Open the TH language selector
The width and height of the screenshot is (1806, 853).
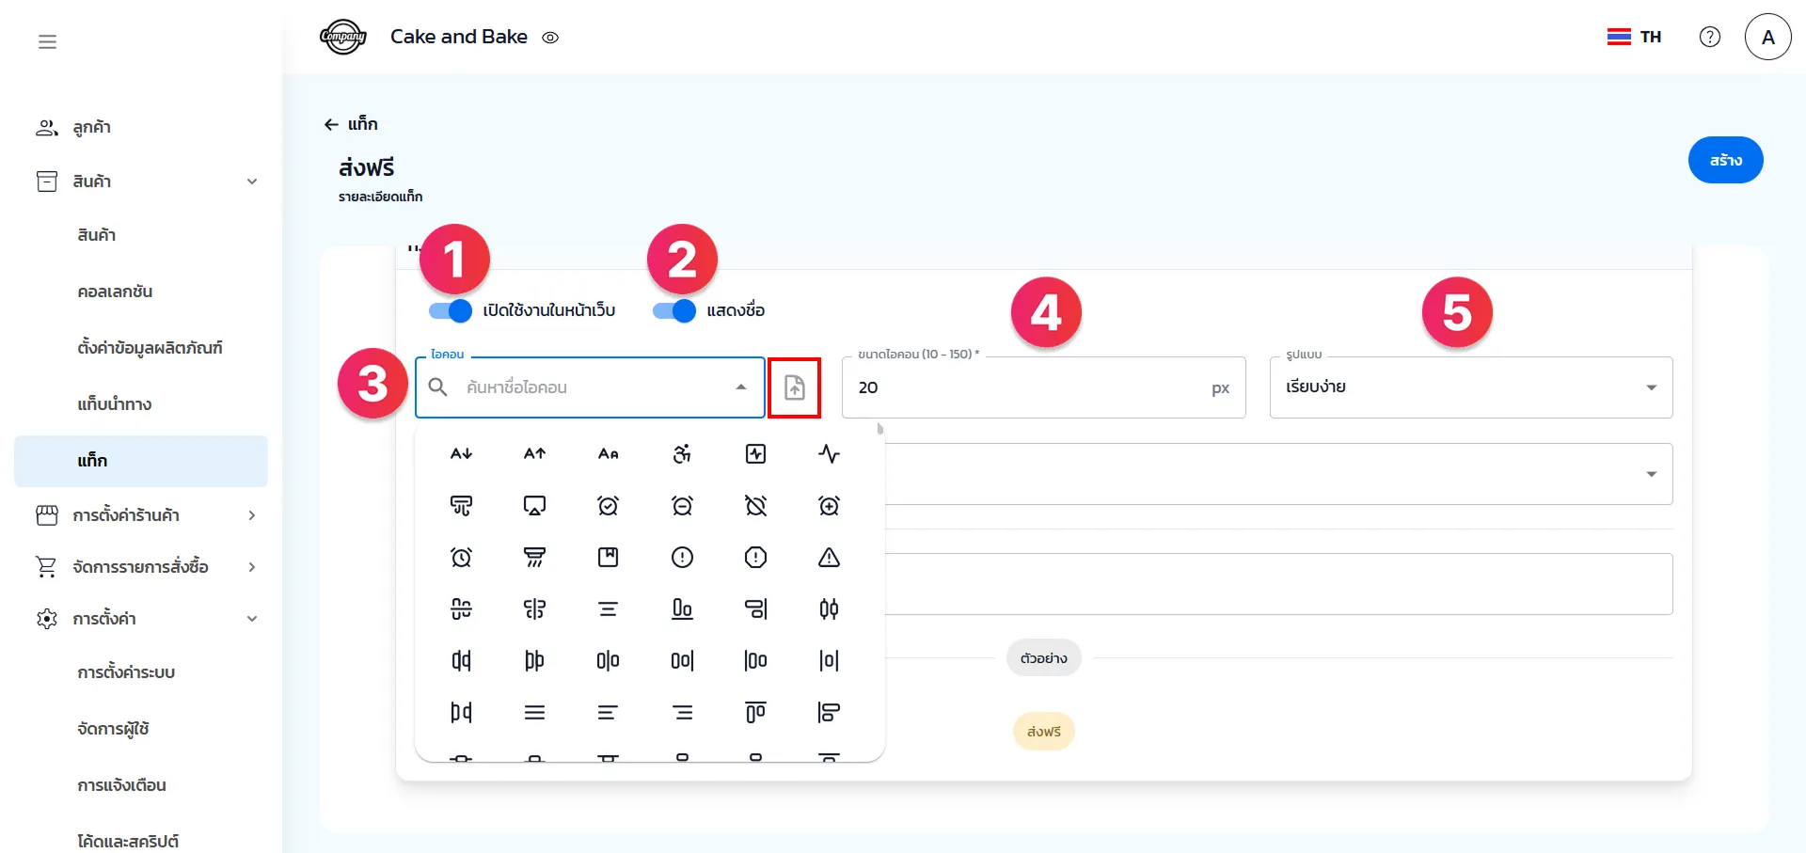point(1634,37)
